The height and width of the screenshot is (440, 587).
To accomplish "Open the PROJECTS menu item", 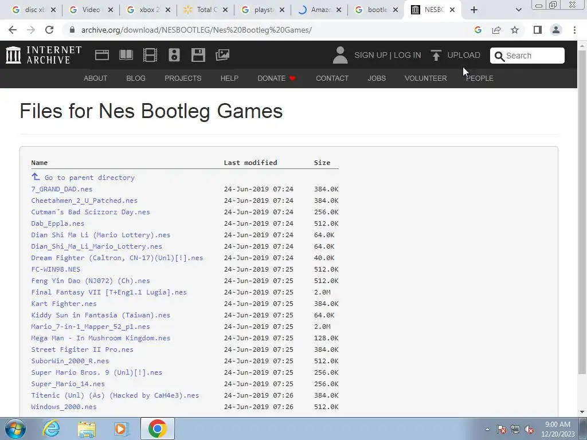I will 183,78.
